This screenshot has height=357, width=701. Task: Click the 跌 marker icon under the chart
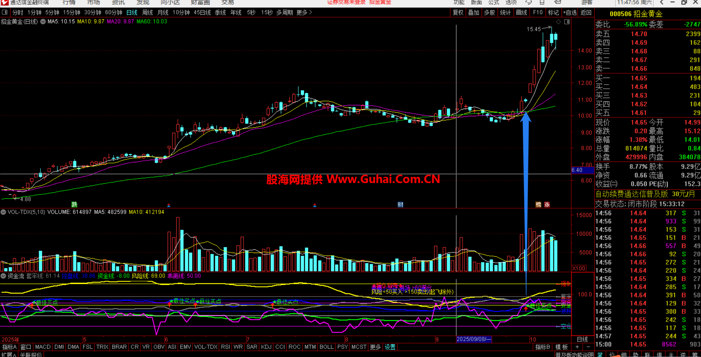74,205
